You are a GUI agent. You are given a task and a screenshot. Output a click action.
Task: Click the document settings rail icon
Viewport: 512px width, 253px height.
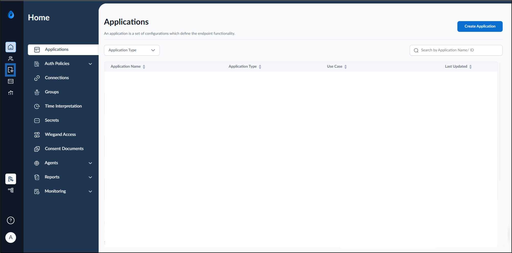(x=11, y=179)
